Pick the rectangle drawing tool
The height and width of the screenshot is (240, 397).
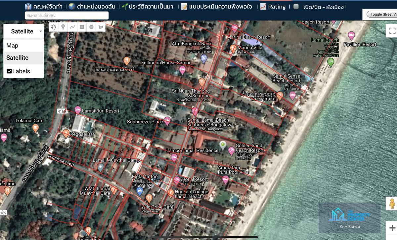click(x=82, y=27)
